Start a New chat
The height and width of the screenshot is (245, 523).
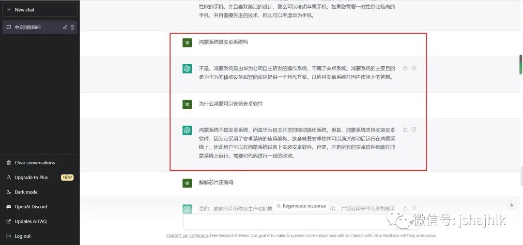pyautogui.click(x=40, y=10)
